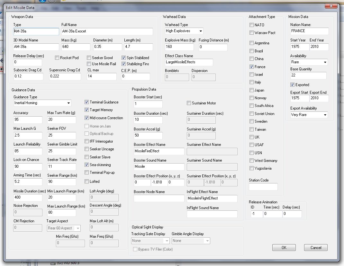
Task: Tick the Israel attachment checkbox
Action: click(252, 75)
